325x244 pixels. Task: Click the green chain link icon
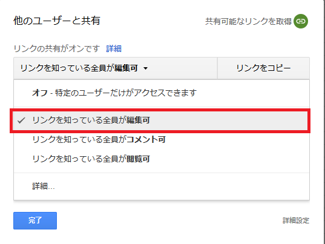[301, 21]
